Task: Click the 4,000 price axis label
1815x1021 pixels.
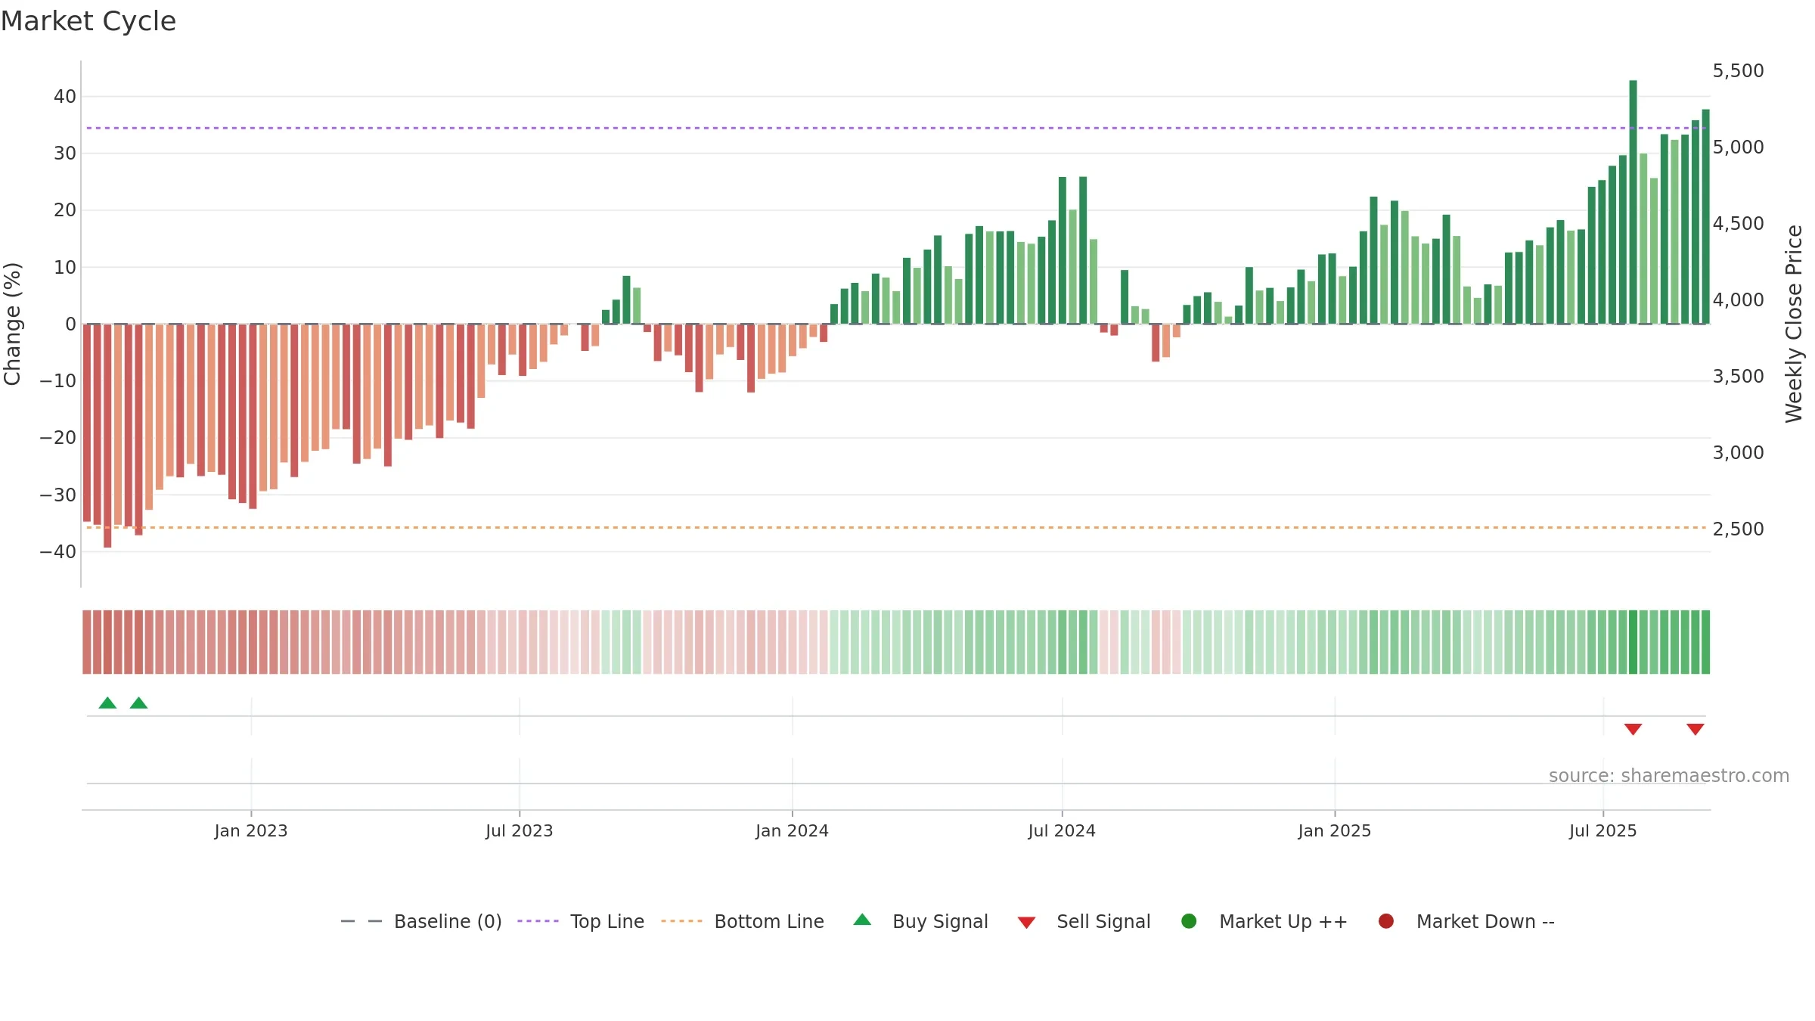Action: 1738,300
